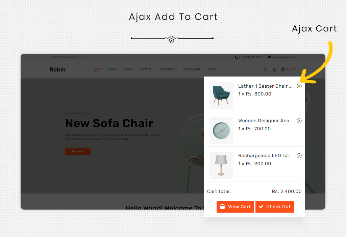Go to the Home menu item

98,69
